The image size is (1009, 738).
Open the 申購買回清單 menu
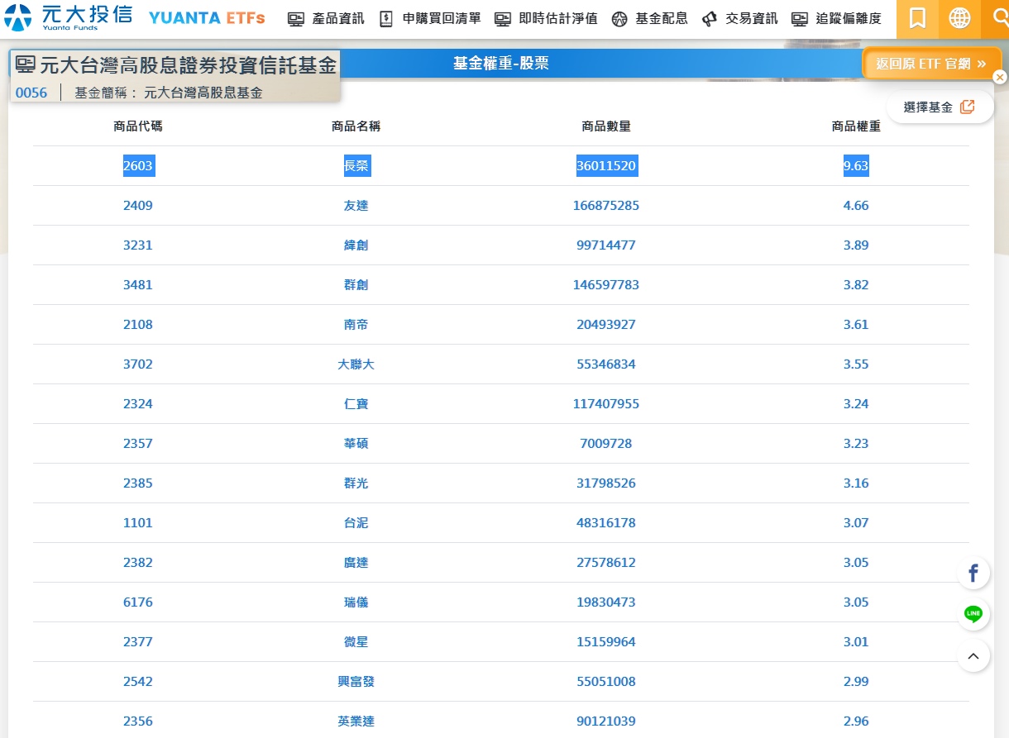pos(430,18)
